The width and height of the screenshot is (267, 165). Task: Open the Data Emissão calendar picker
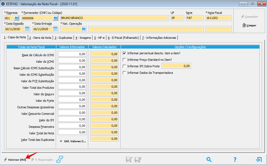27,29
